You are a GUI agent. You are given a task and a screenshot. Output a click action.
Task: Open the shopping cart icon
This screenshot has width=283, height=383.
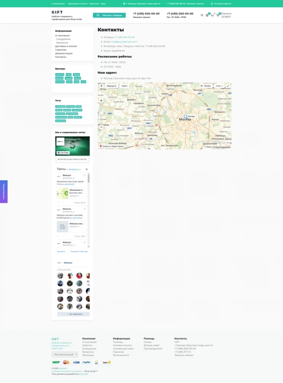pyautogui.click(x=218, y=15)
